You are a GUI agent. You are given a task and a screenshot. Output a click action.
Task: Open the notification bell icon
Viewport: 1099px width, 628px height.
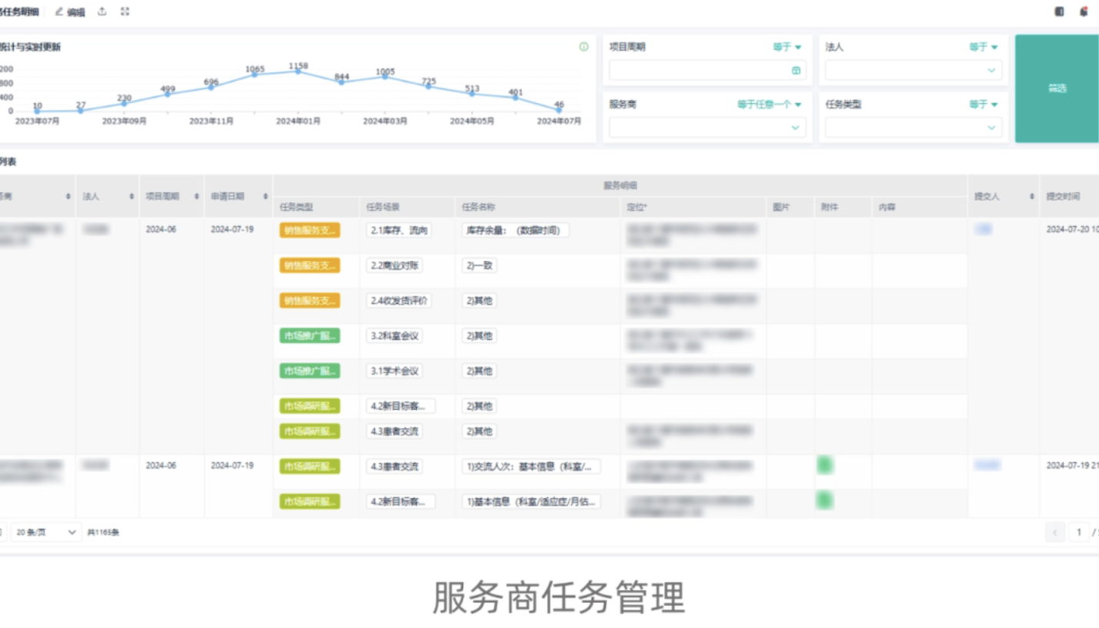(1084, 12)
